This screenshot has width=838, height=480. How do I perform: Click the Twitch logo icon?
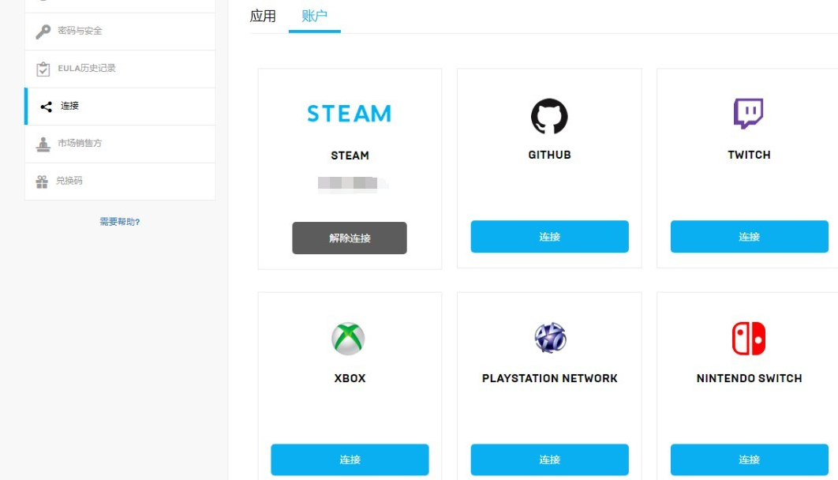pyautogui.click(x=749, y=111)
